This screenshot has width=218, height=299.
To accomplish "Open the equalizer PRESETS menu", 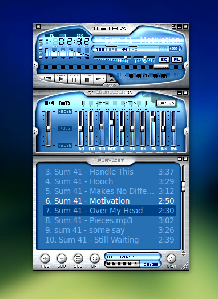I will 166,103.
